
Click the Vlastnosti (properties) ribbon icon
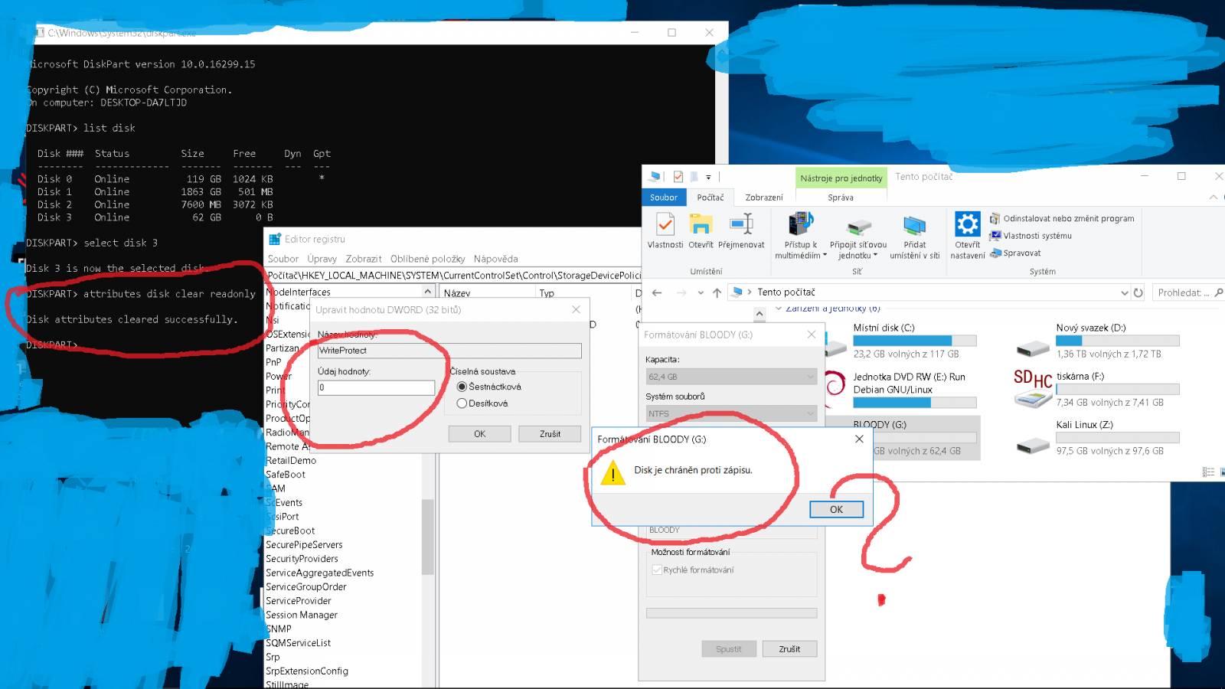point(665,231)
